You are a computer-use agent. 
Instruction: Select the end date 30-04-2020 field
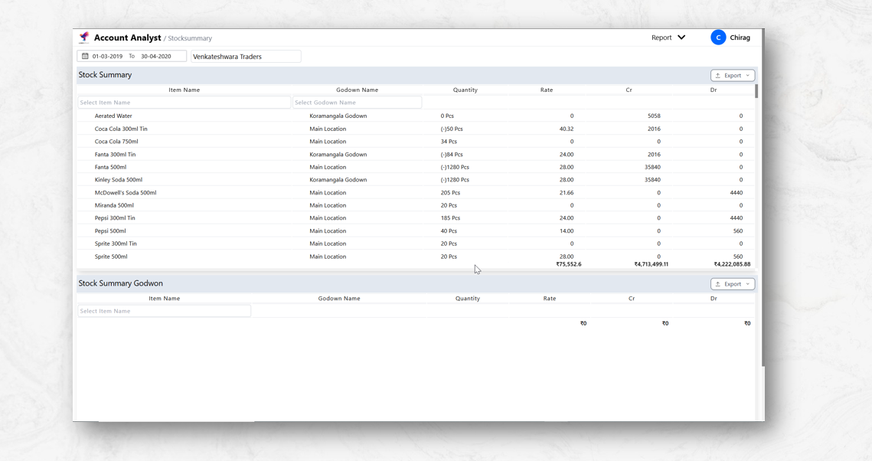[x=156, y=57]
